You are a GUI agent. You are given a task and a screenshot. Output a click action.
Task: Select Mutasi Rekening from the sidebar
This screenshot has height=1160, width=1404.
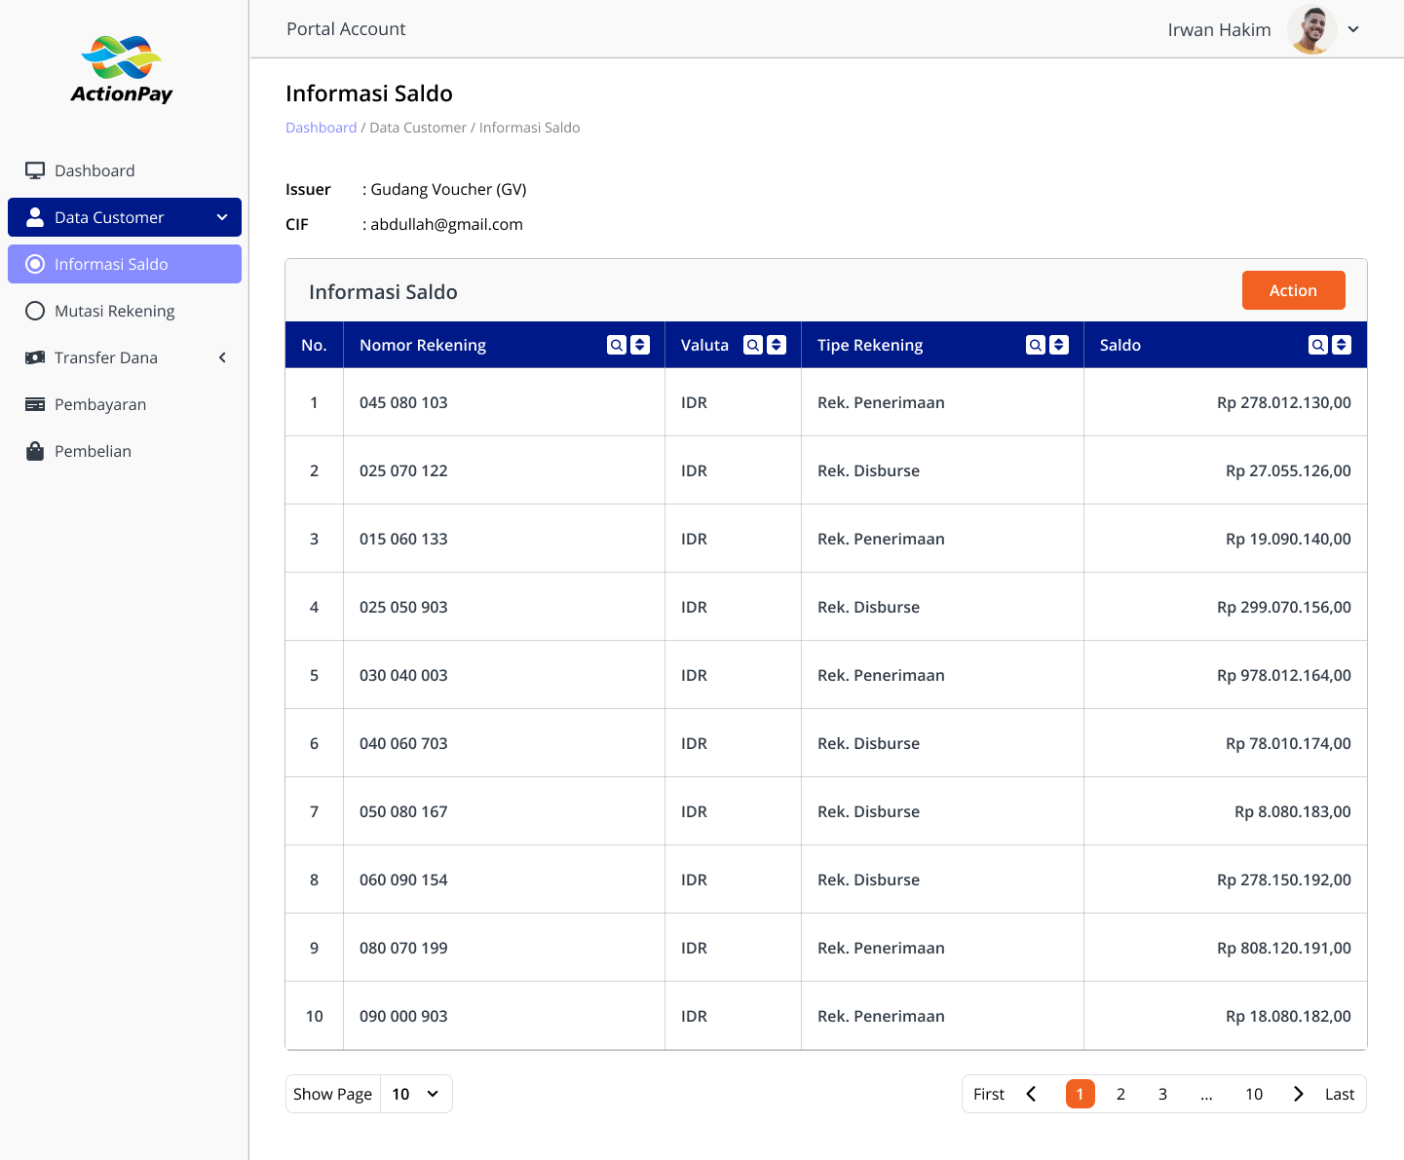click(113, 311)
